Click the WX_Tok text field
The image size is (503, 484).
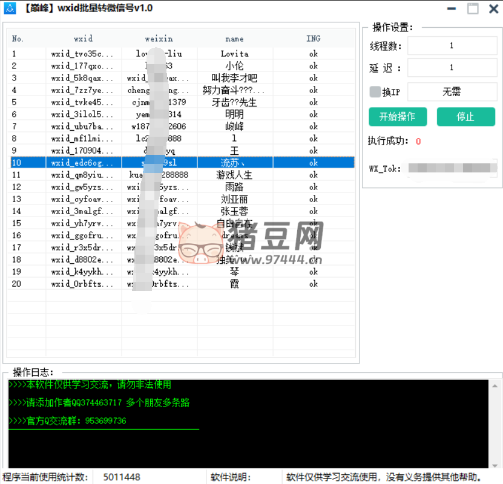[x=452, y=169]
